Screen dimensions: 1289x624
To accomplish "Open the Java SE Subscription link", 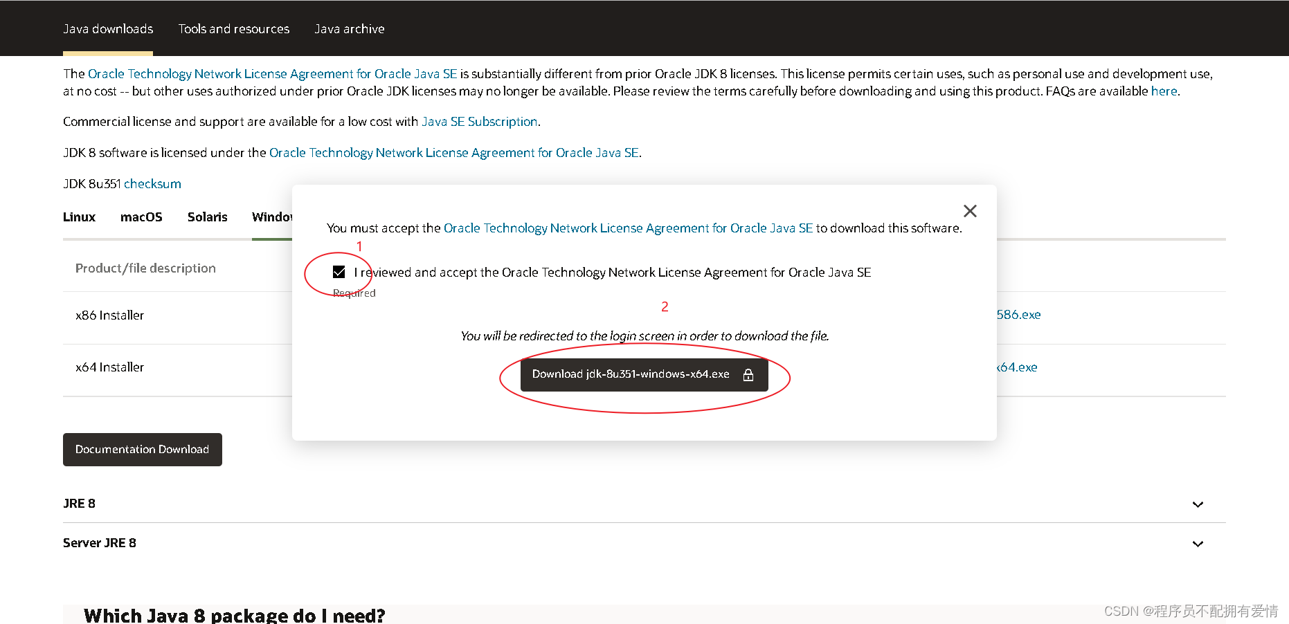I will click(479, 122).
